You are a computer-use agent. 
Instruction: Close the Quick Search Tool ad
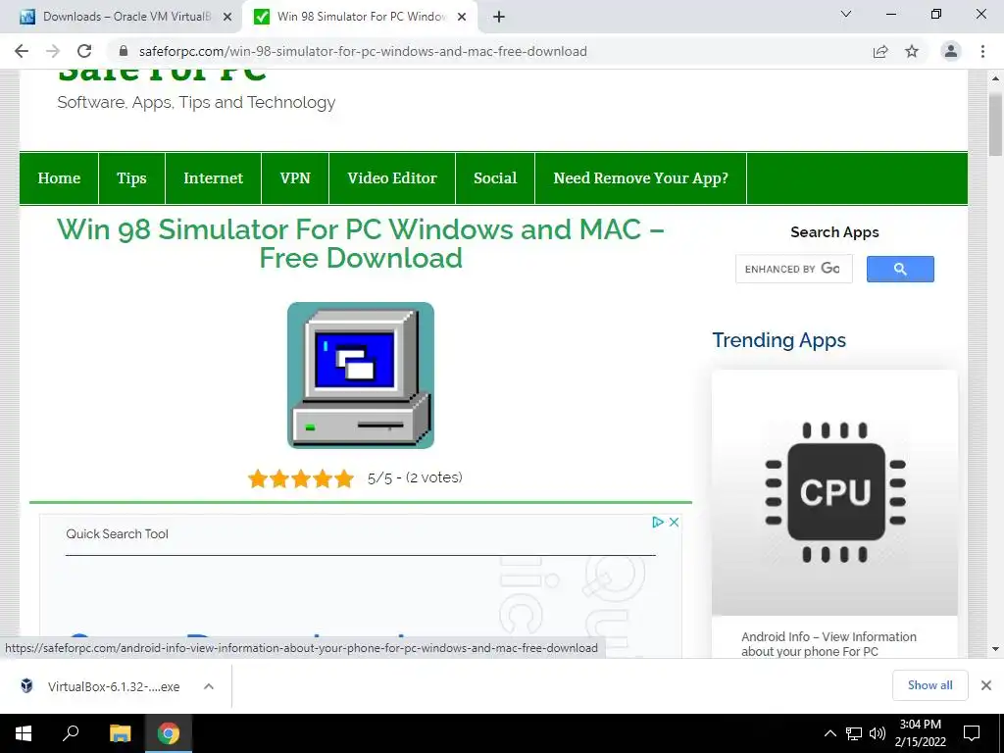click(675, 522)
